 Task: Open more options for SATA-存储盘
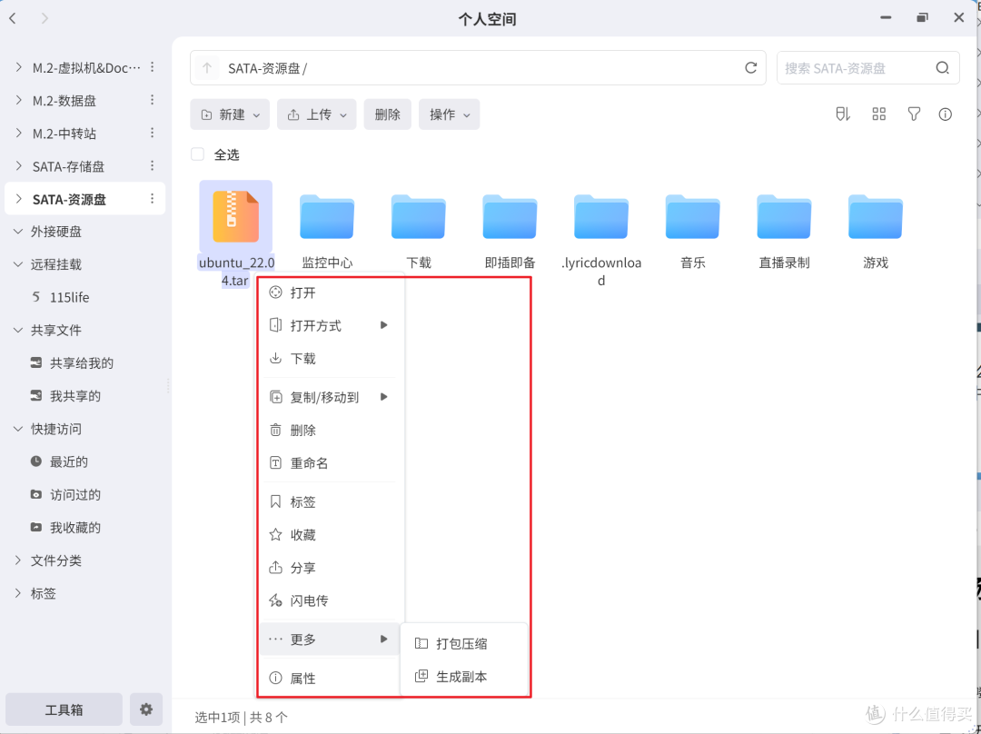pyautogui.click(x=152, y=166)
